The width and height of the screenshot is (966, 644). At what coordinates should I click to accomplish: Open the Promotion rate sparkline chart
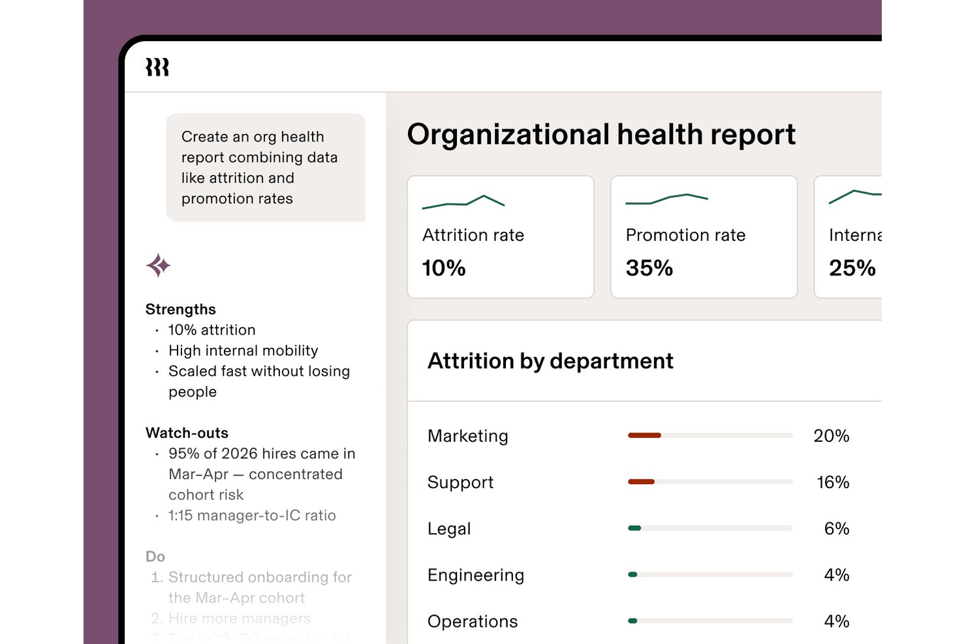click(666, 199)
